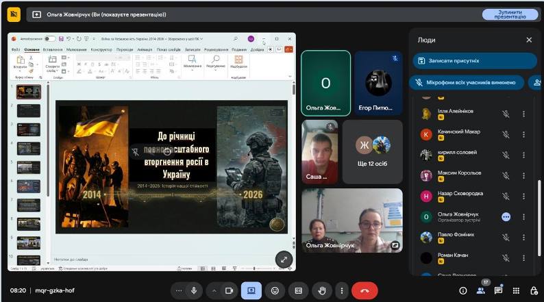Open the host controls lock icon

click(x=534, y=290)
